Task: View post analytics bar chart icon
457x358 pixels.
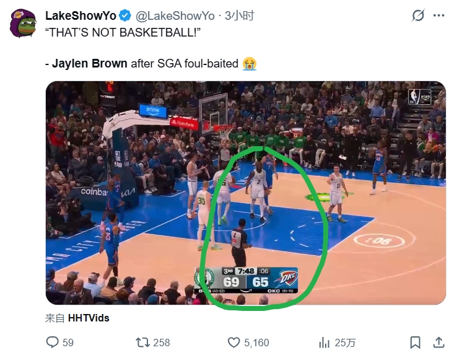Action: pos(324,343)
